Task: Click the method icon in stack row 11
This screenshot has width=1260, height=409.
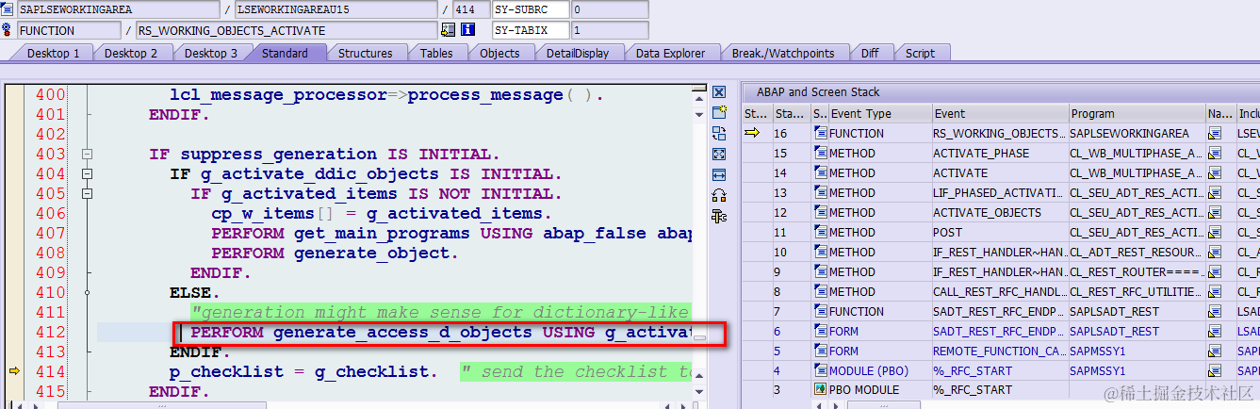Action: [820, 232]
